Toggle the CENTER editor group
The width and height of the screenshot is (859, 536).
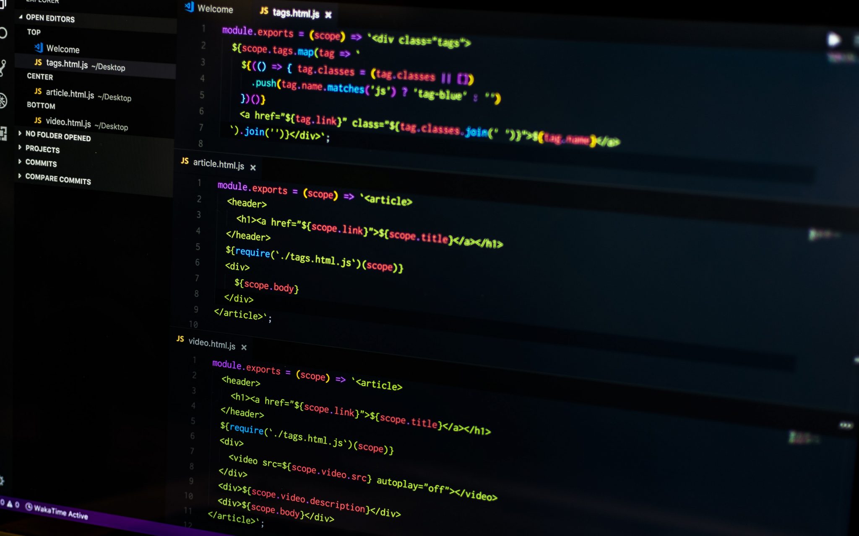[x=38, y=77]
